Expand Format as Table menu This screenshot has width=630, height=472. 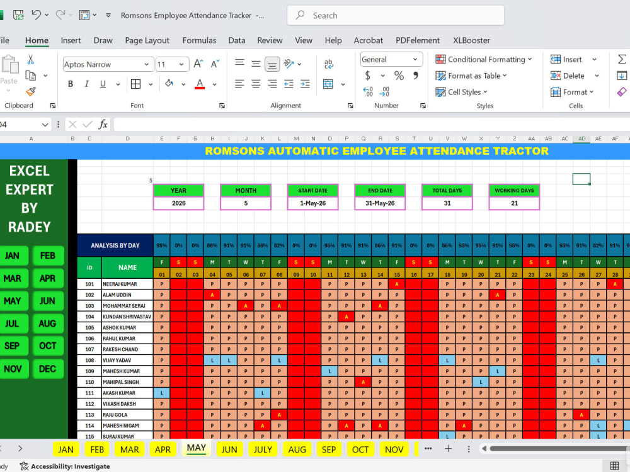click(471, 76)
